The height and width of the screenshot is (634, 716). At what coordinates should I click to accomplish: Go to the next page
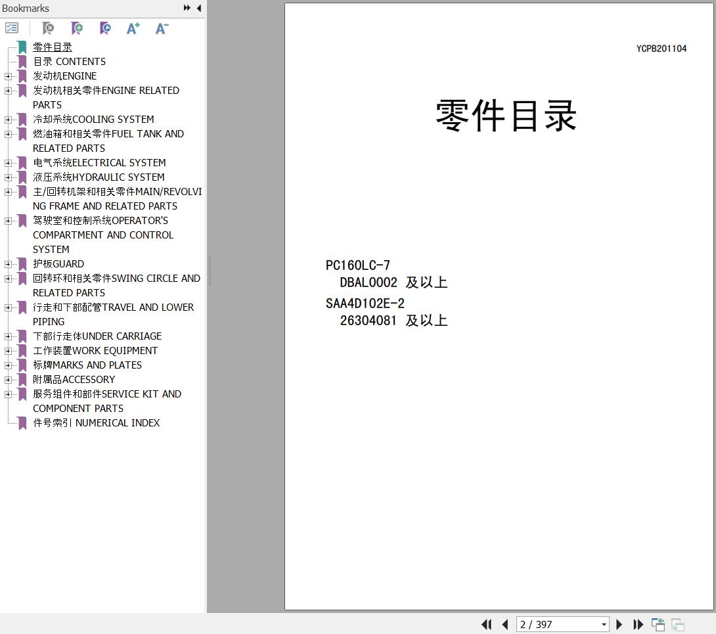click(619, 624)
